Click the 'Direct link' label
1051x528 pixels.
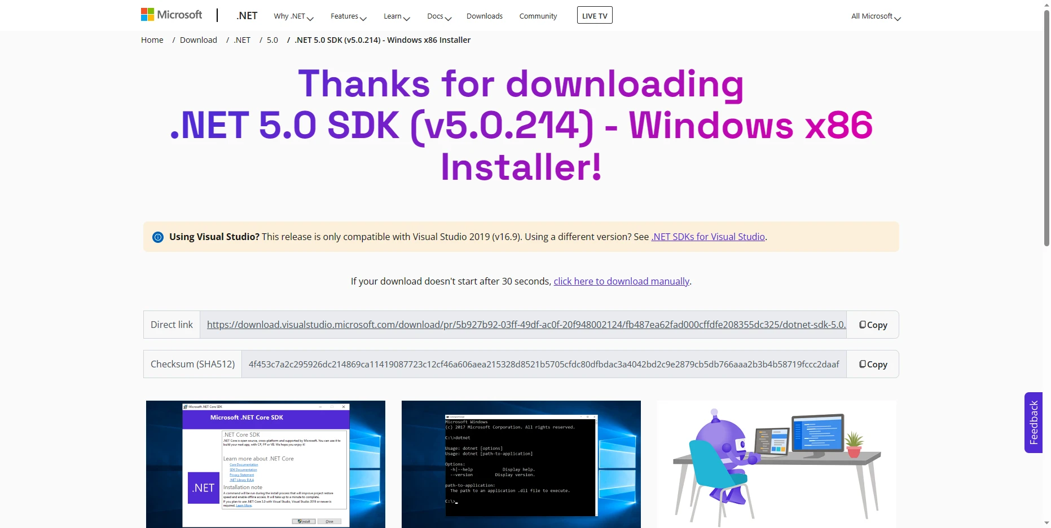171,325
